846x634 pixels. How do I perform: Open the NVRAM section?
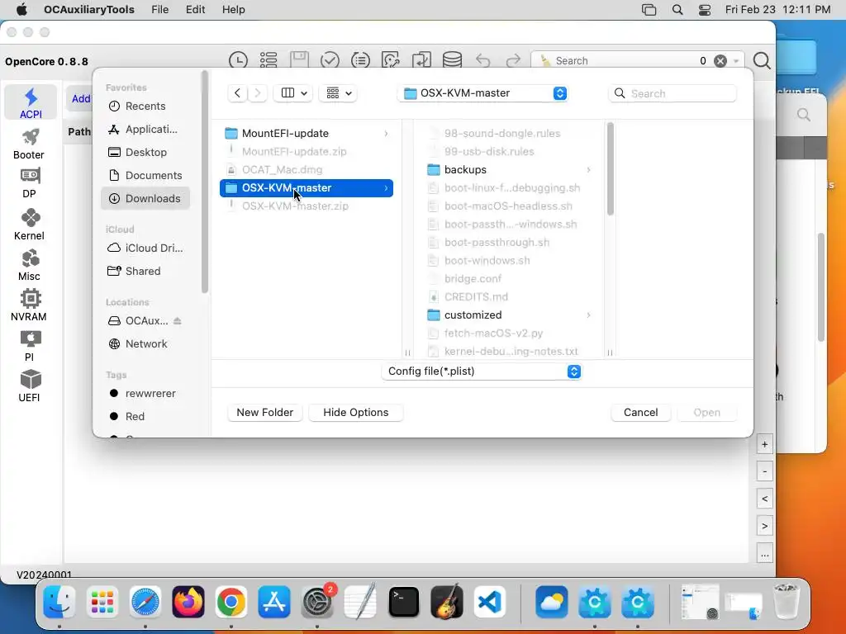(29, 305)
